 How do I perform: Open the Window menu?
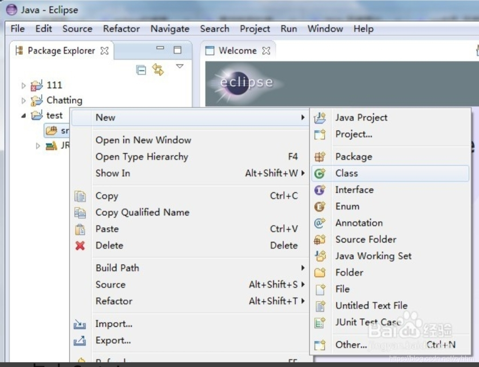[x=325, y=29]
